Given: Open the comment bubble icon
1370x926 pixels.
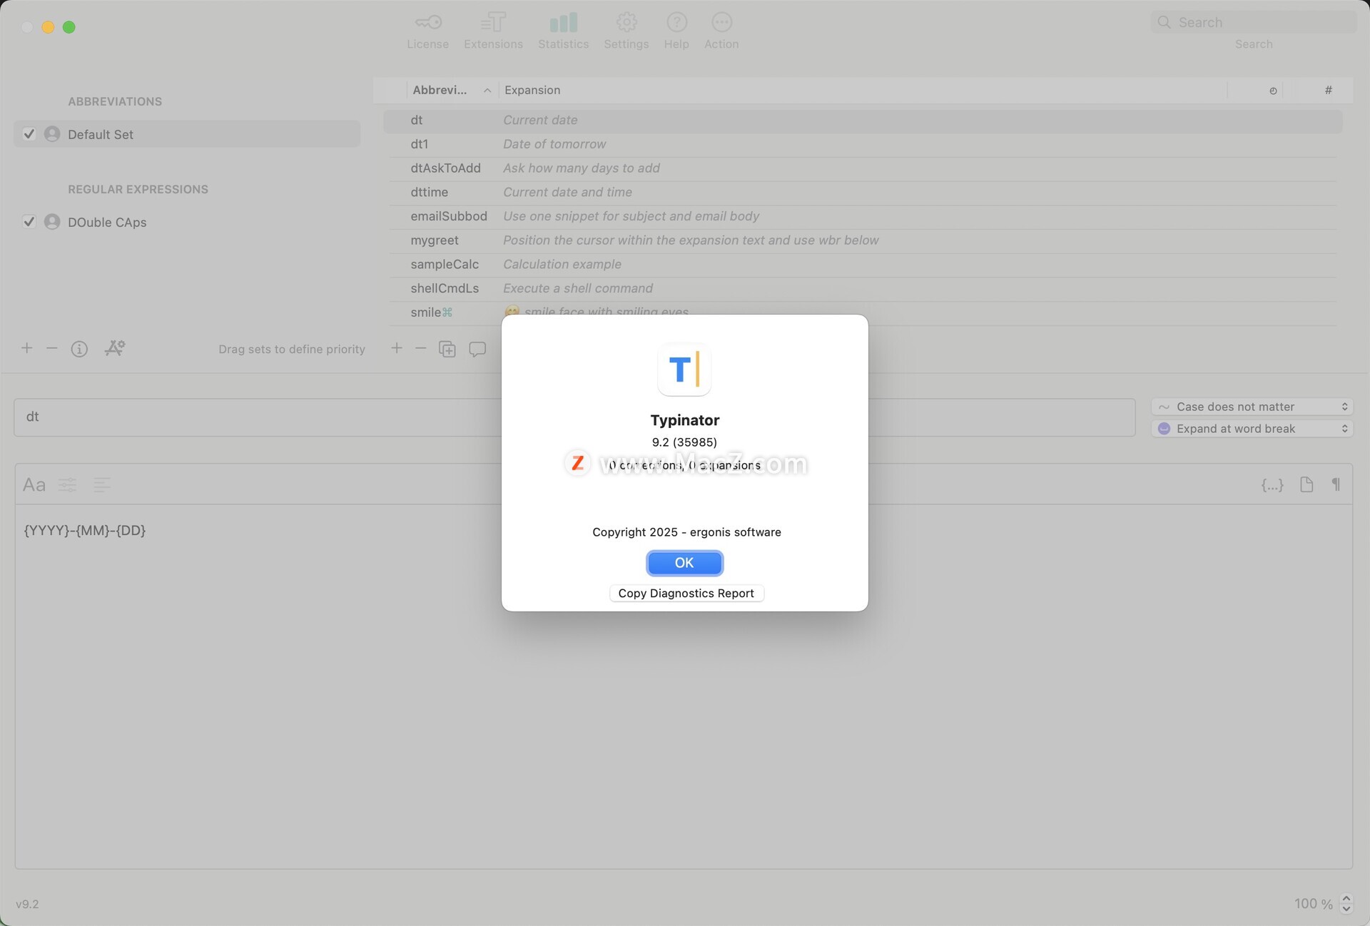Looking at the screenshot, I should click(x=477, y=349).
